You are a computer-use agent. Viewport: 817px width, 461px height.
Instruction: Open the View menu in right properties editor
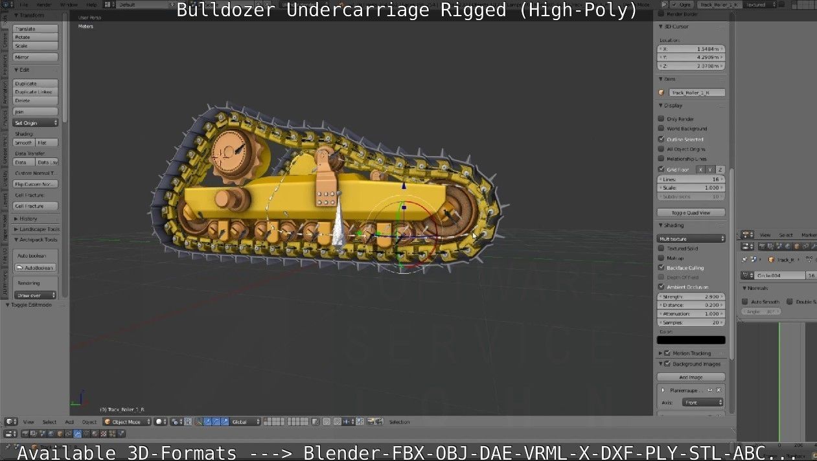click(x=765, y=234)
